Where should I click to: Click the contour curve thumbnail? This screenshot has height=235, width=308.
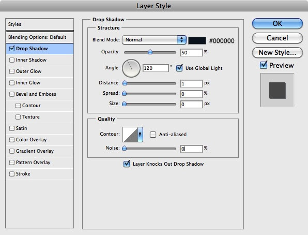point(130,135)
